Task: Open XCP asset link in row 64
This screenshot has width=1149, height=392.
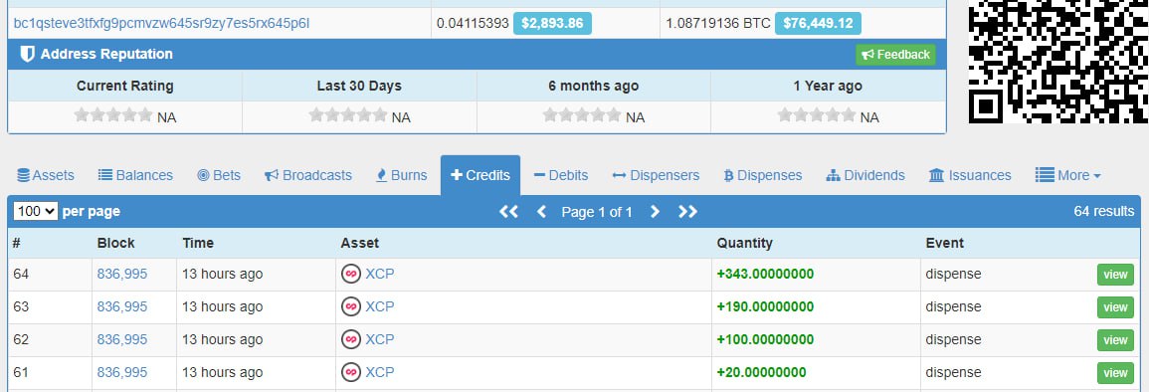Action: point(380,274)
